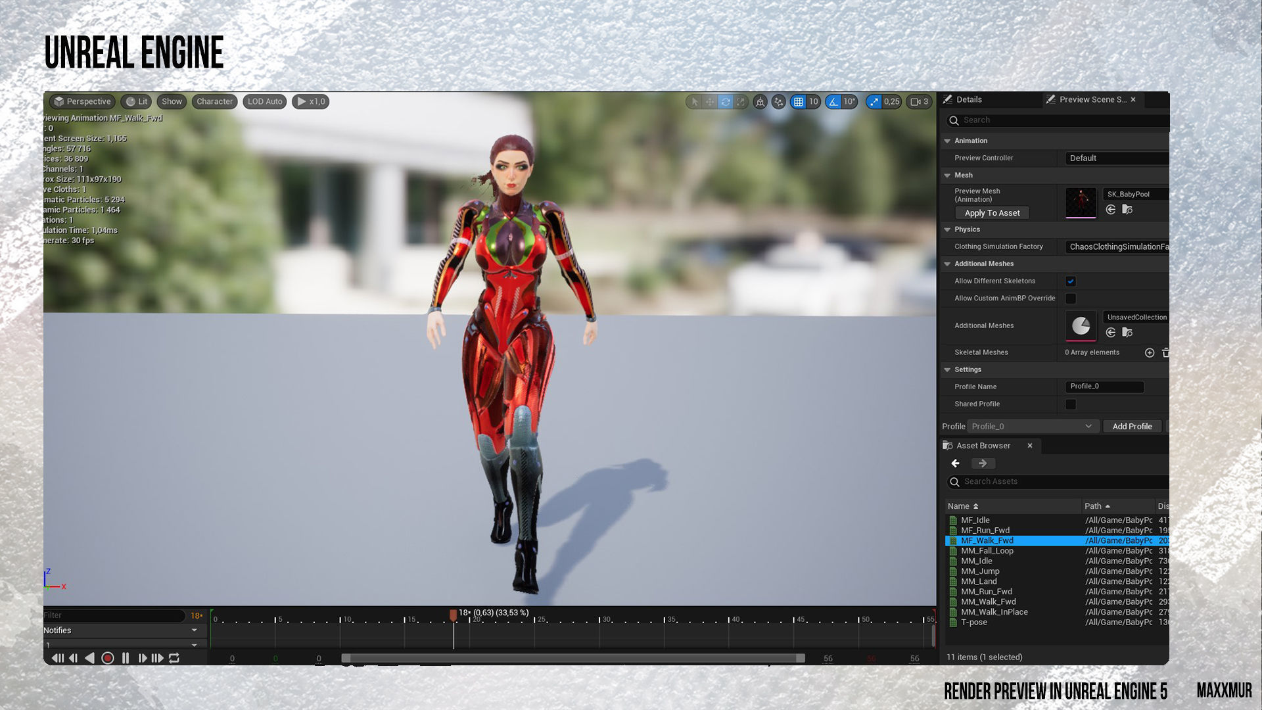Image resolution: width=1262 pixels, height=710 pixels.
Task: Open the Profile_0 profile dropdown
Action: [x=1033, y=427]
